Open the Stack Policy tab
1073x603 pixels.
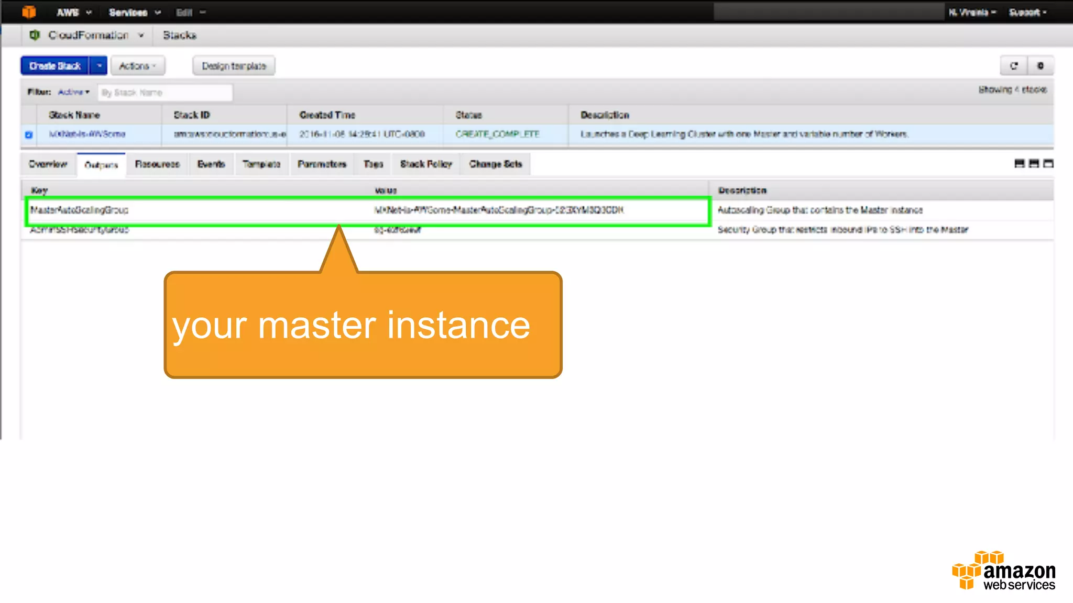coord(426,164)
